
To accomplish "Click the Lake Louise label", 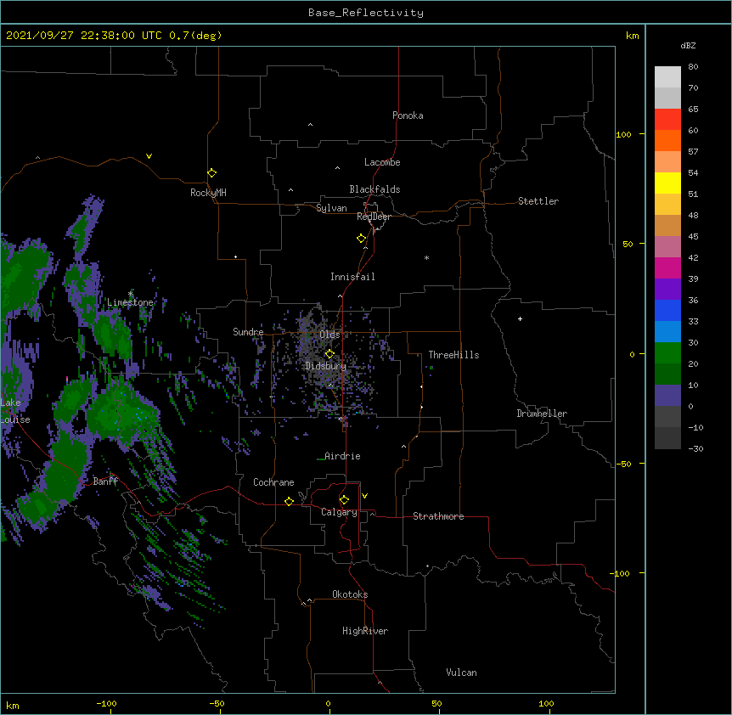I will pos(15,411).
